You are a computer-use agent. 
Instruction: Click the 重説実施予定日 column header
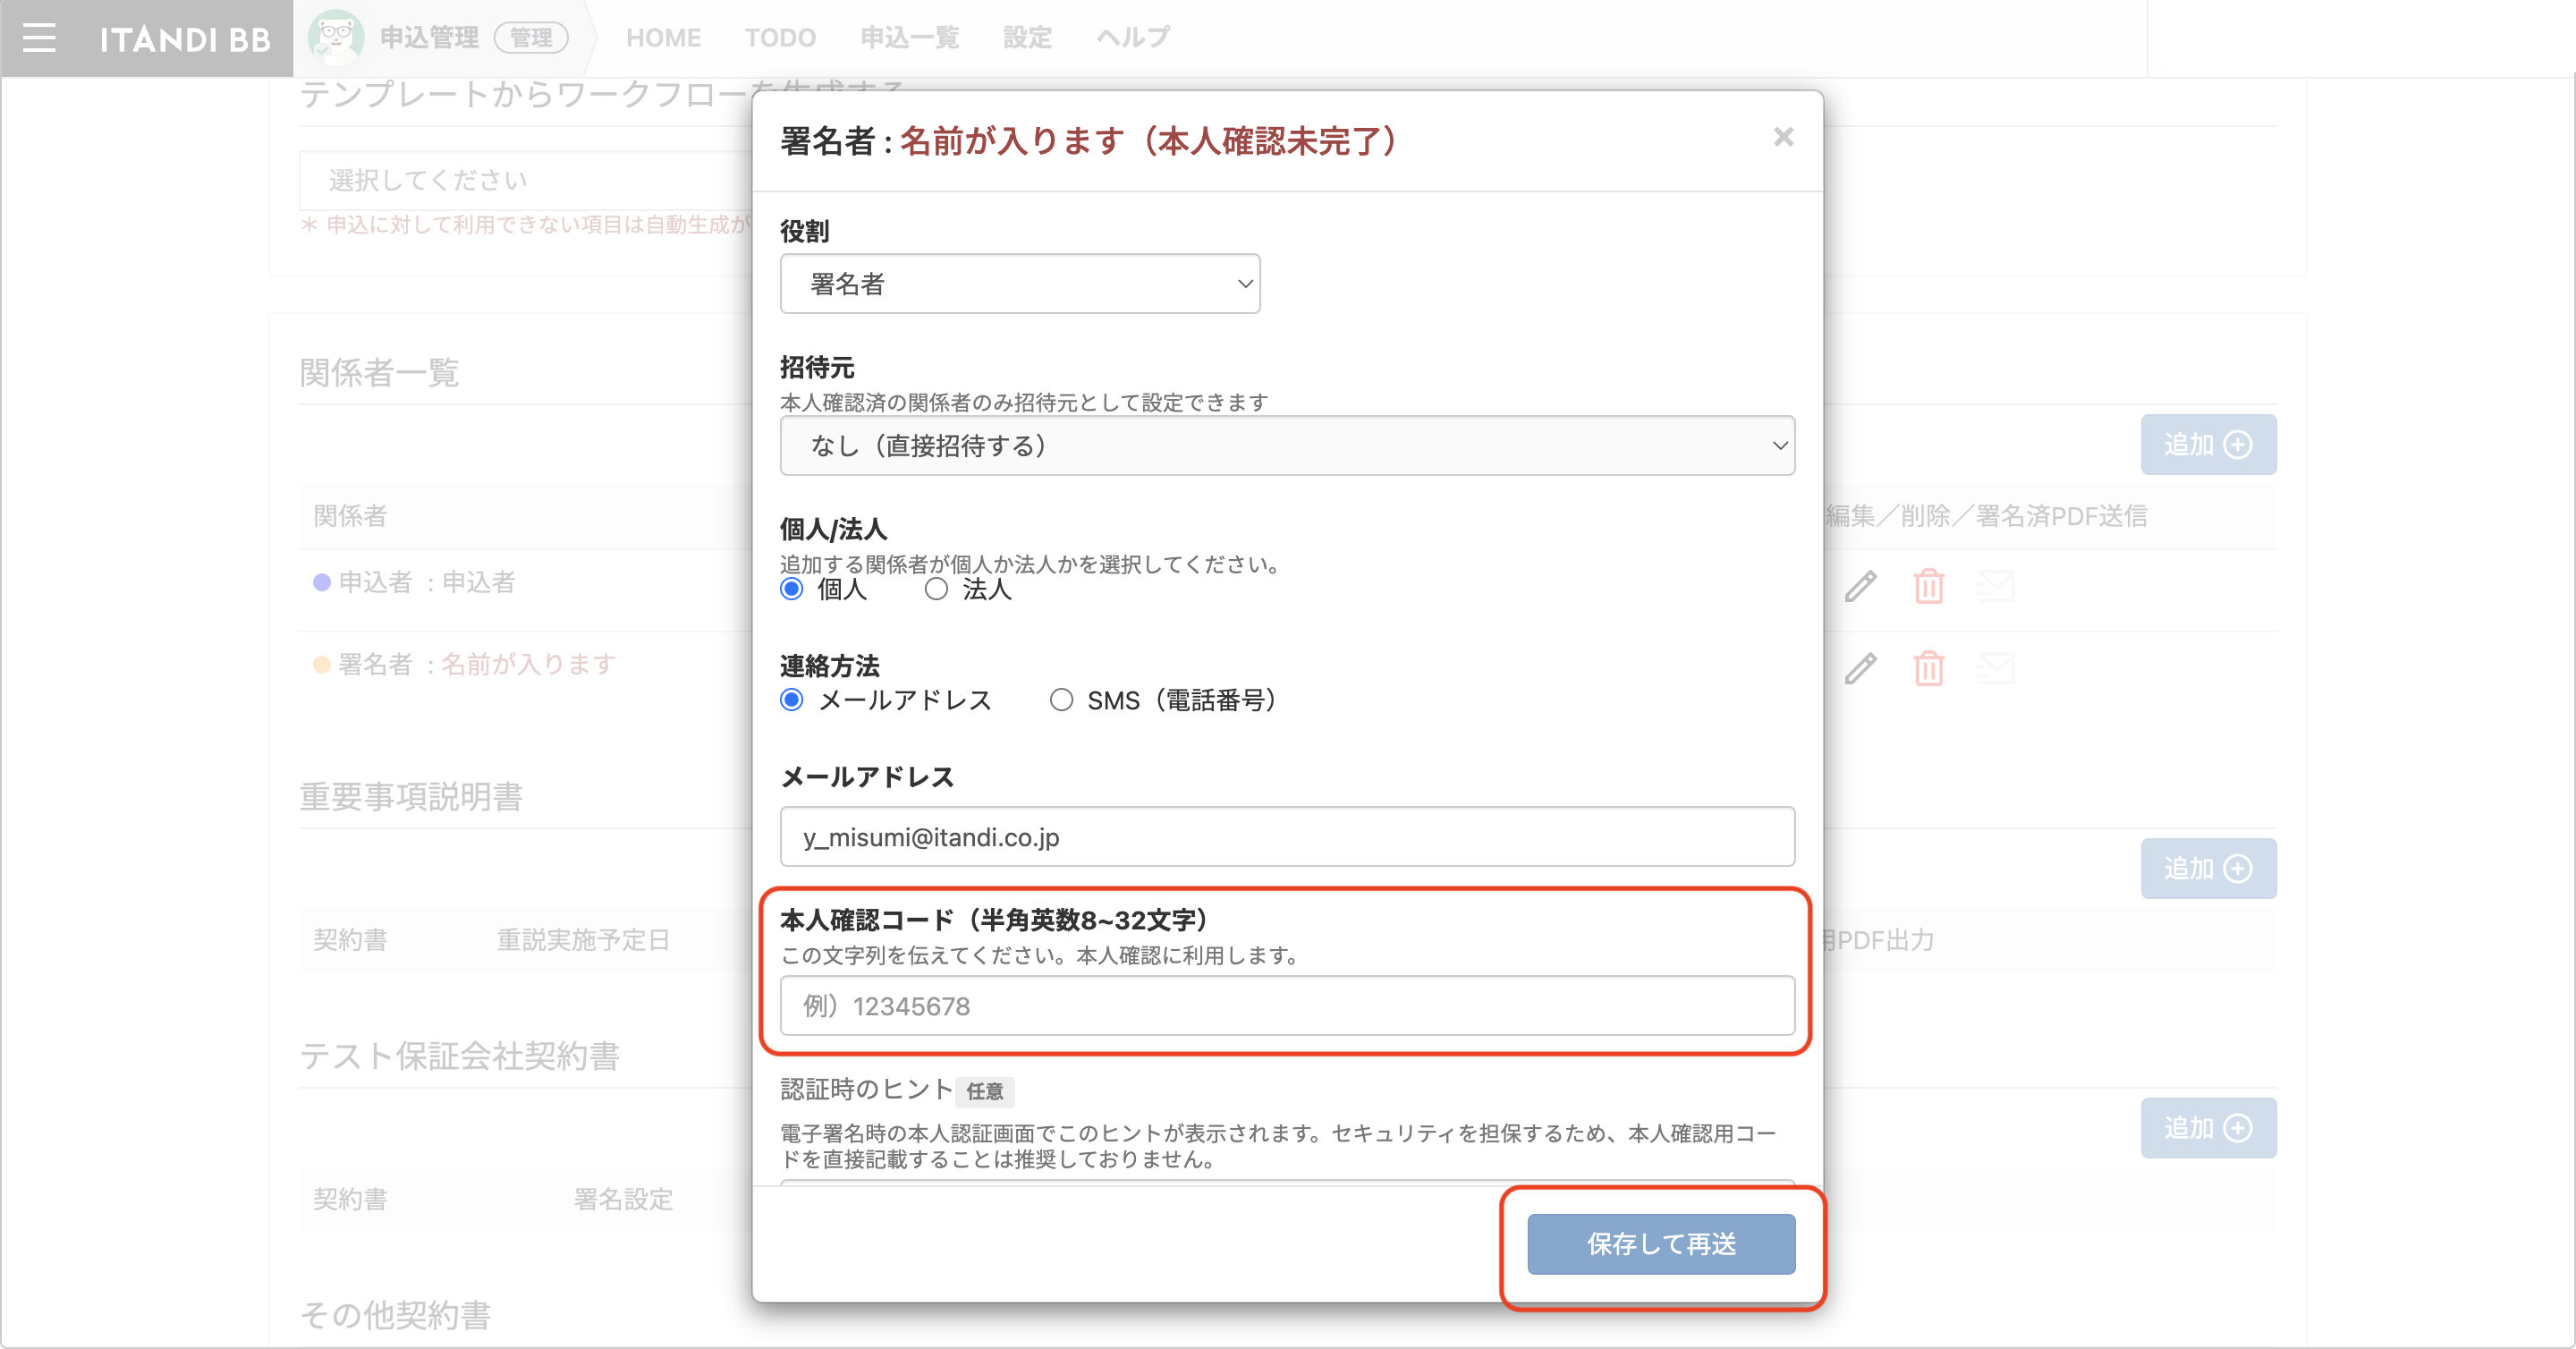583,941
